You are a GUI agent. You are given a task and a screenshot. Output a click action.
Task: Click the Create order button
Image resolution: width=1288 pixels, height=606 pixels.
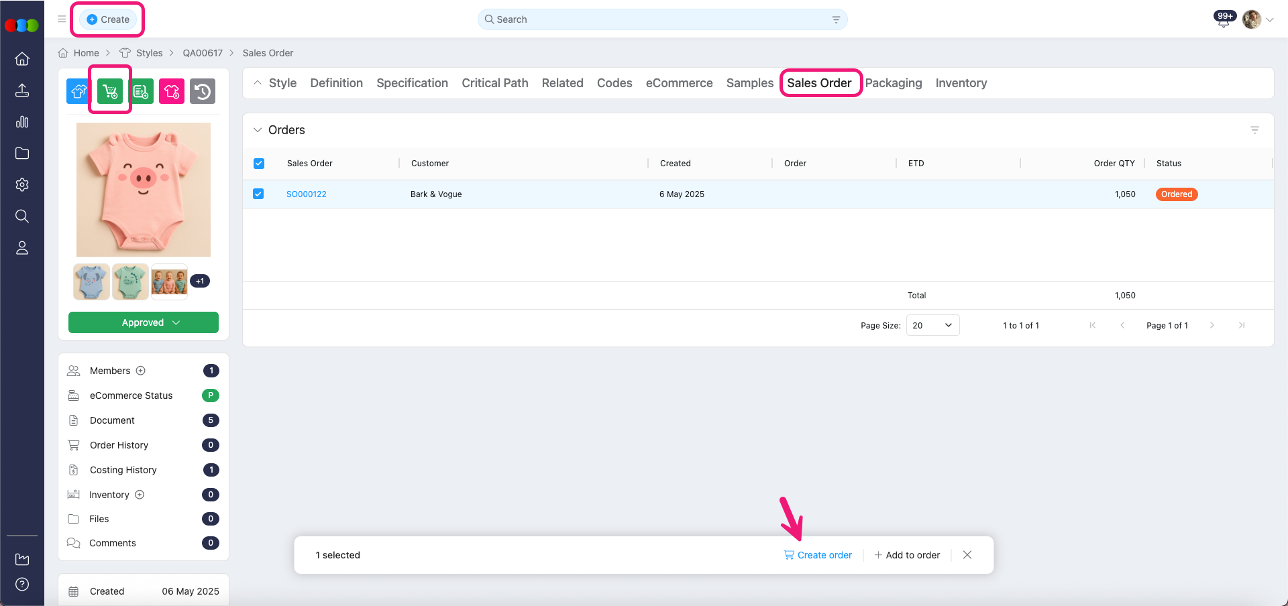click(x=818, y=555)
